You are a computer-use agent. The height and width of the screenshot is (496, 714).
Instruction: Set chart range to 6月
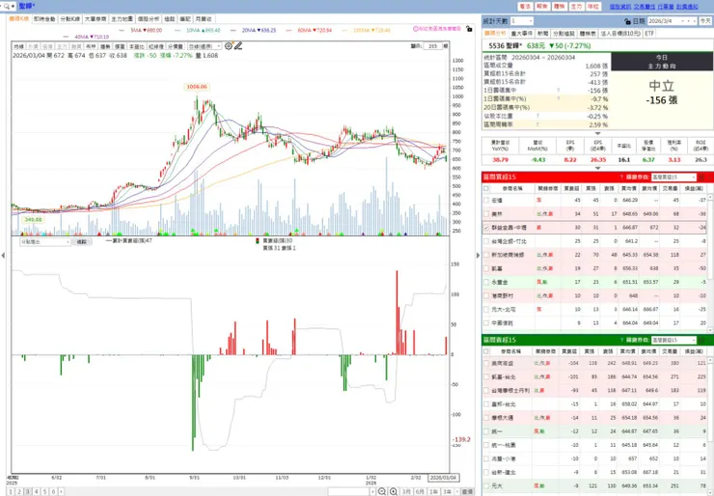(x=420, y=491)
